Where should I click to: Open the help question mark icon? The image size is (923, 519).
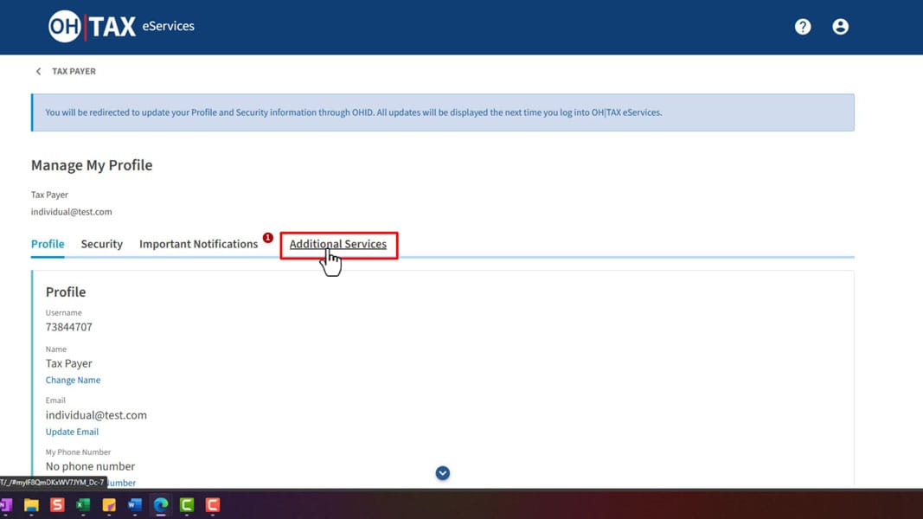pos(803,27)
